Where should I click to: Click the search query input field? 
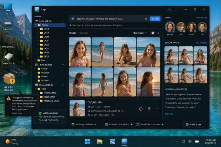point(109,19)
